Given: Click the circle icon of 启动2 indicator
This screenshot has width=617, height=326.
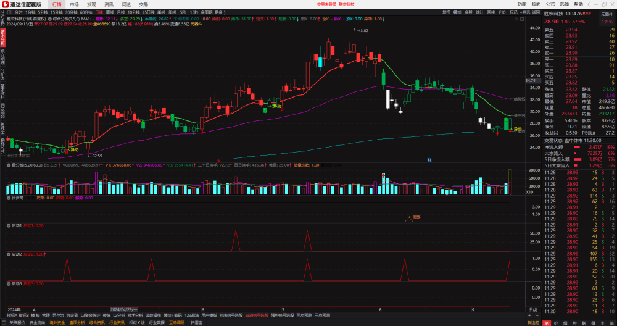Looking at the screenshot, I should (9, 254).
